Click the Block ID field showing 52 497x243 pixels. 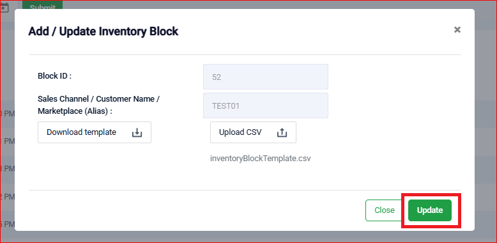[266, 77]
